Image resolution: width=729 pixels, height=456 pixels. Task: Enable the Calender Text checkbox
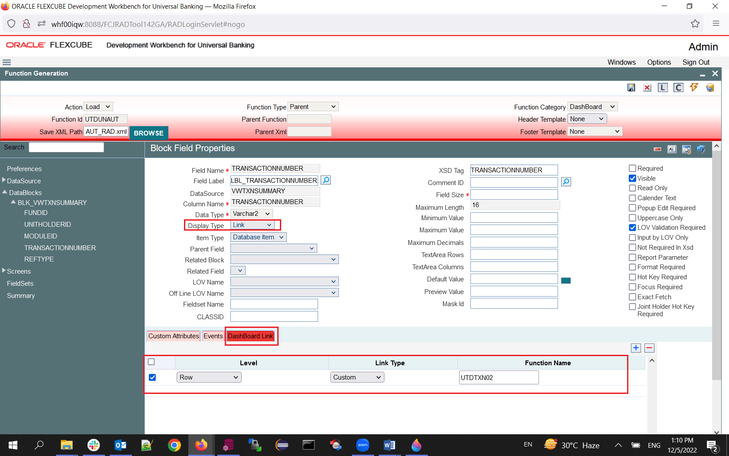pos(633,198)
